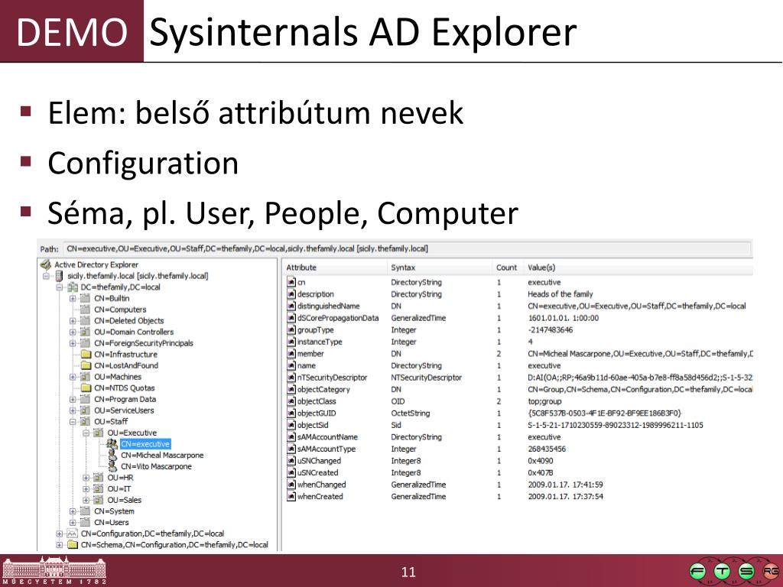783x587 pixels.
Task: Click the whenCreated attribute icon
Action: [291, 497]
